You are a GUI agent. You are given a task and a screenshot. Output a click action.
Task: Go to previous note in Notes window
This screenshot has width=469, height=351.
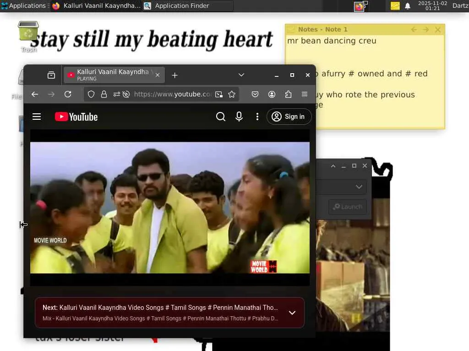pos(414,30)
